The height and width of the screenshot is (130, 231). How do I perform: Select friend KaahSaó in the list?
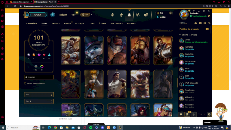[x=194, y=55]
